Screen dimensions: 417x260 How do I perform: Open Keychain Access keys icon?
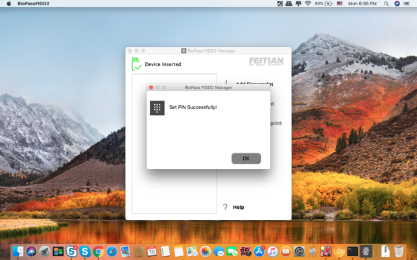pyautogui.click(x=313, y=251)
